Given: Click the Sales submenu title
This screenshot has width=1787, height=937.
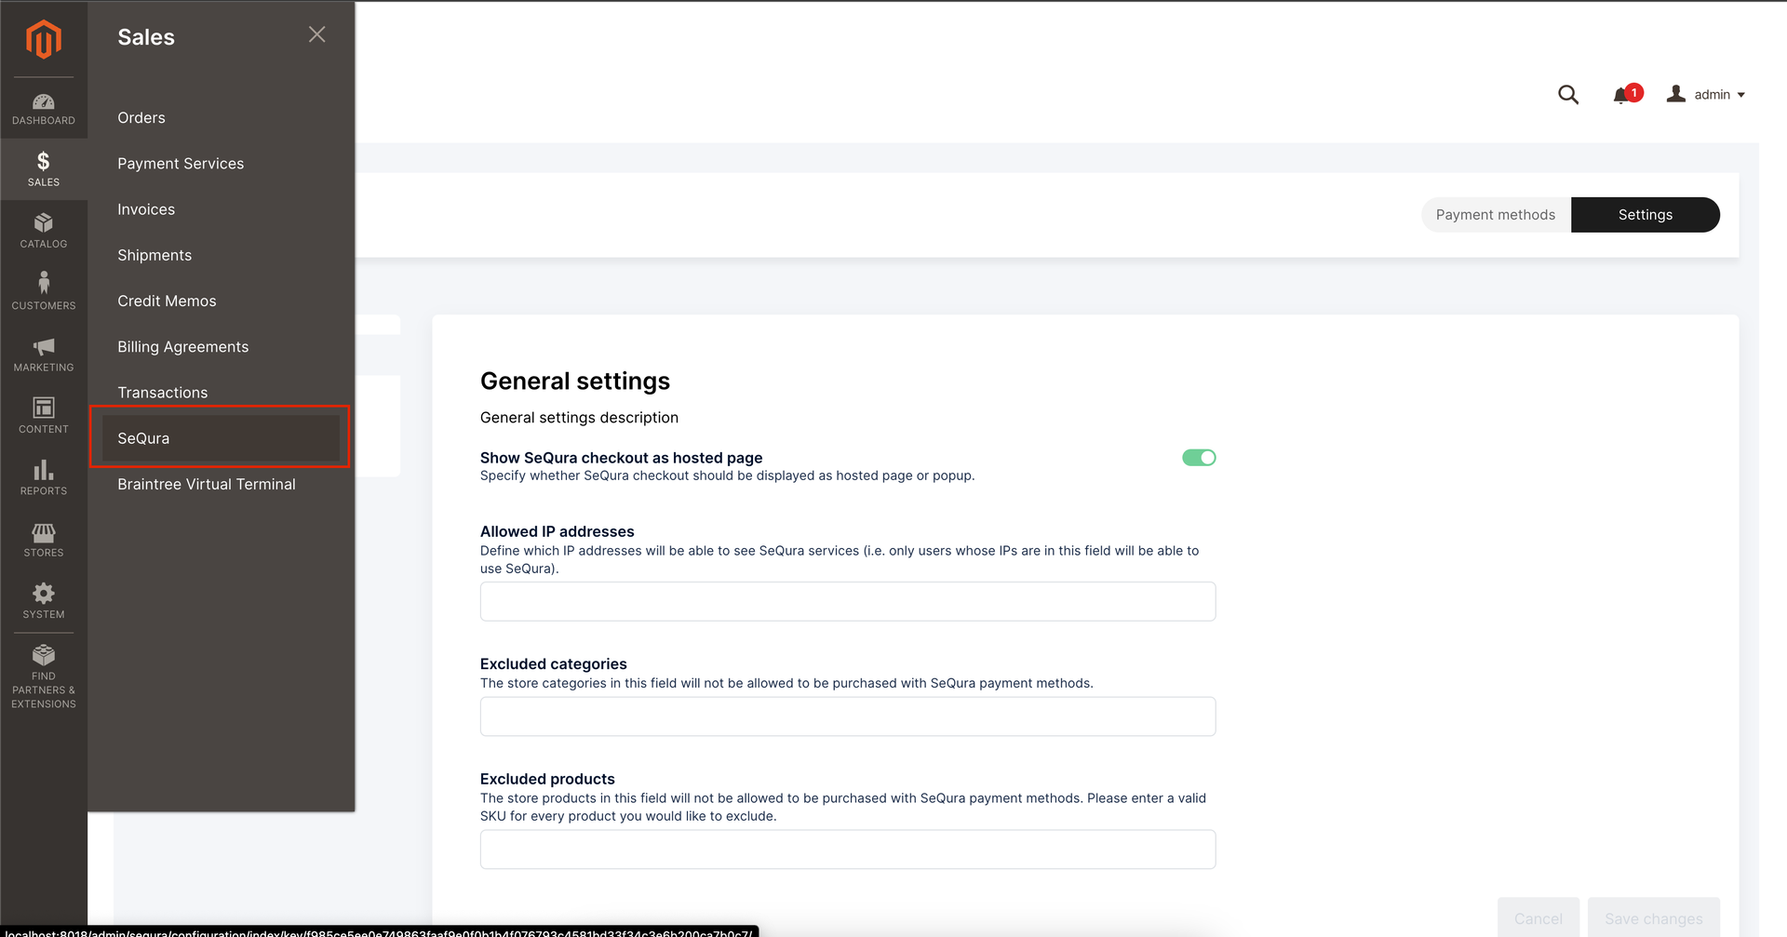Looking at the screenshot, I should [146, 37].
